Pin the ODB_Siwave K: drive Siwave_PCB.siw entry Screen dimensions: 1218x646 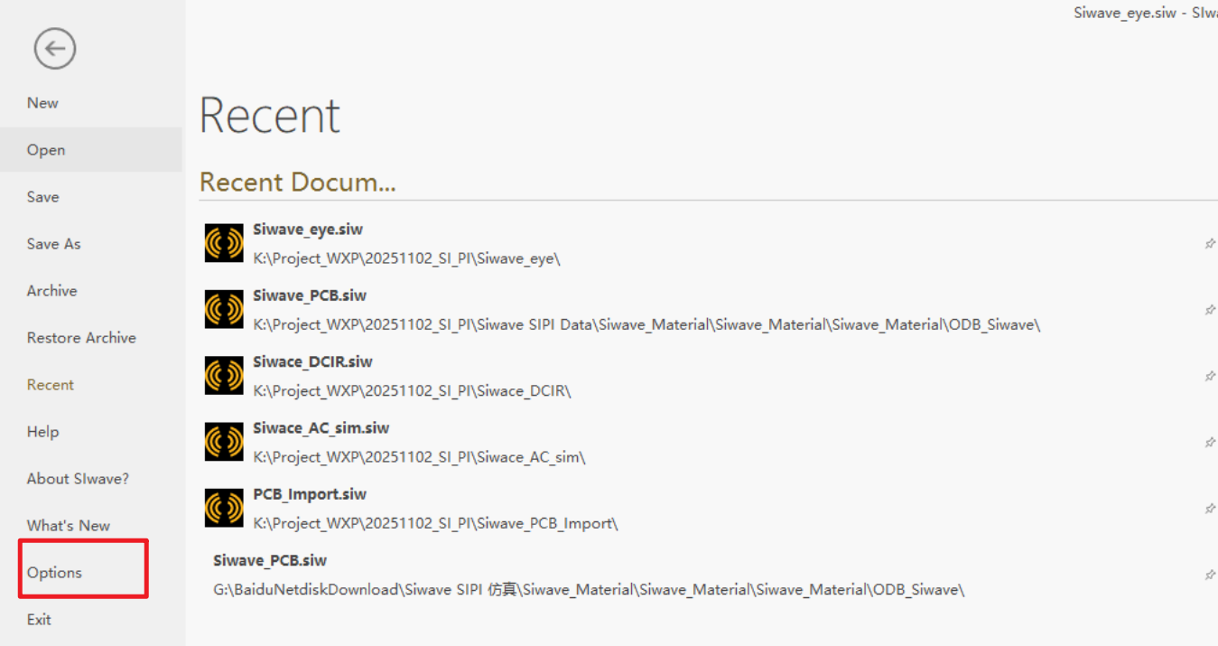(x=1210, y=310)
